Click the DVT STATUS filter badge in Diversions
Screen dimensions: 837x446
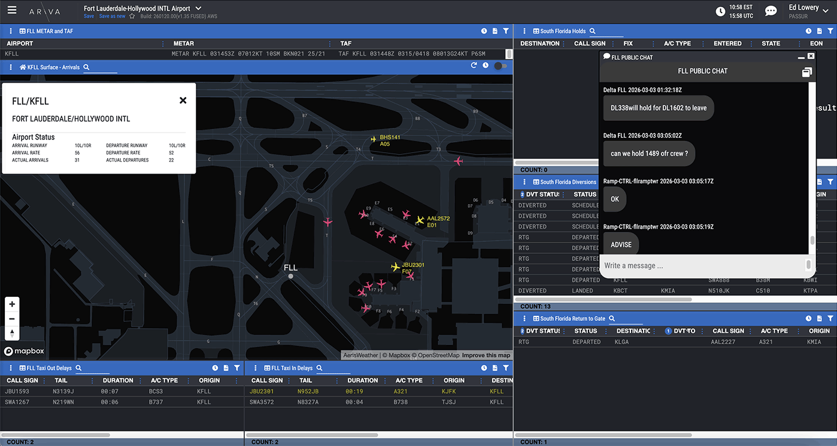click(522, 195)
